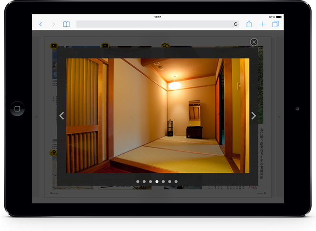Image resolution: width=316 pixels, height=231 pixels.
Task: Close the photo gallery lightbox
Action: (x=254, y=42)
